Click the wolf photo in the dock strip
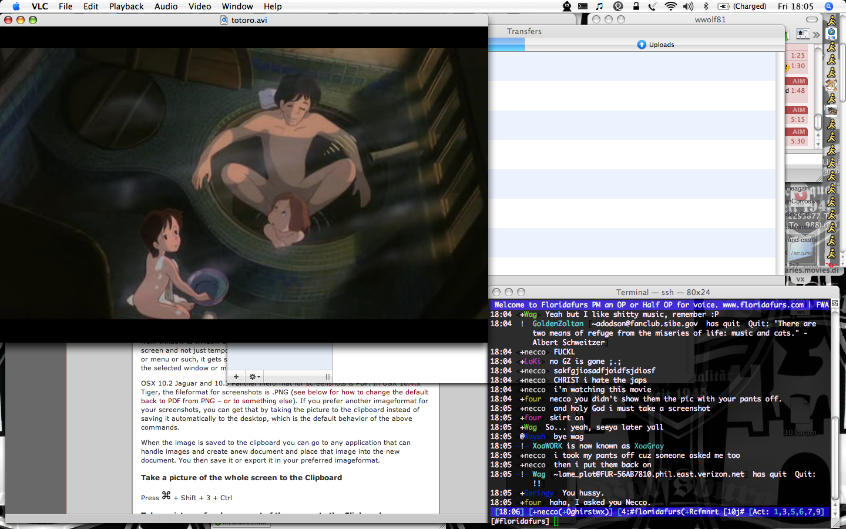 pyautogui.click(x=831, y=111)
